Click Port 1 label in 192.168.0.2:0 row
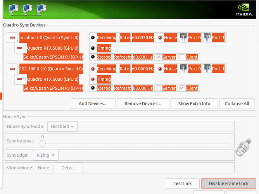Image resolution: width=259 pixels, height=194 pixels. (218, 69)
